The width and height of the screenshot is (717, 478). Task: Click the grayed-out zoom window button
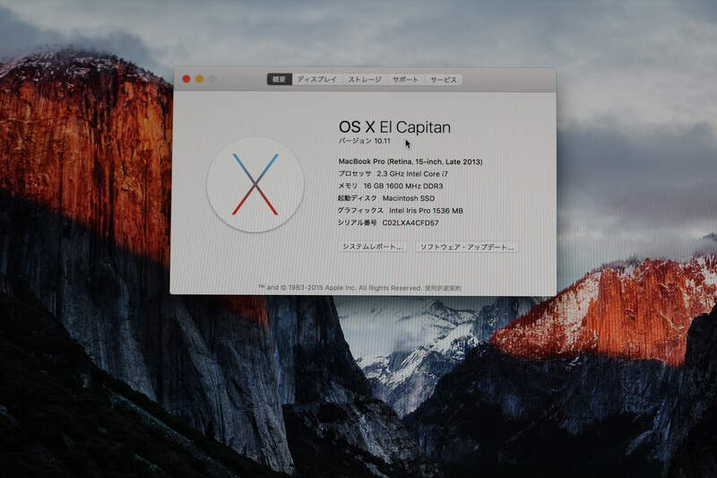click(x=212, y=79)
